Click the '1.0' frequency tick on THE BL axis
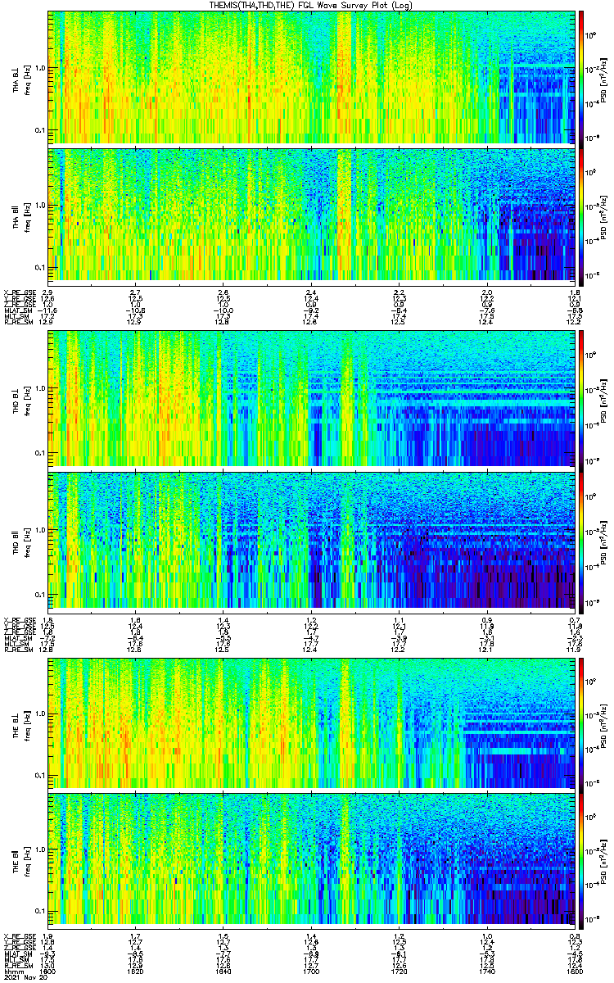 pos(39,713)
